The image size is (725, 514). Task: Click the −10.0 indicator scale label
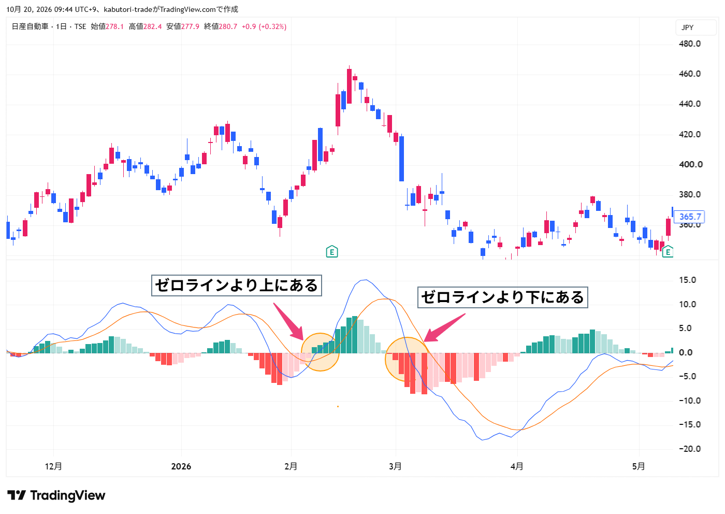[690, 401]
